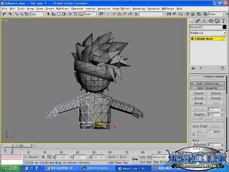The height and width of the screenshot is (172, 229).
Task: Toggle the Auto Key button
Action: click(146, 157)
